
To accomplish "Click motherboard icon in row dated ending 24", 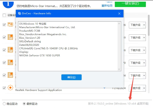I will coord(10,75).
